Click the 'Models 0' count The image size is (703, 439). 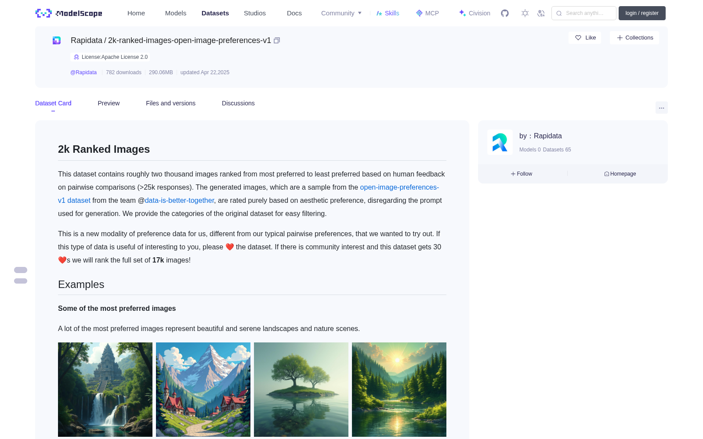(530, 150)
